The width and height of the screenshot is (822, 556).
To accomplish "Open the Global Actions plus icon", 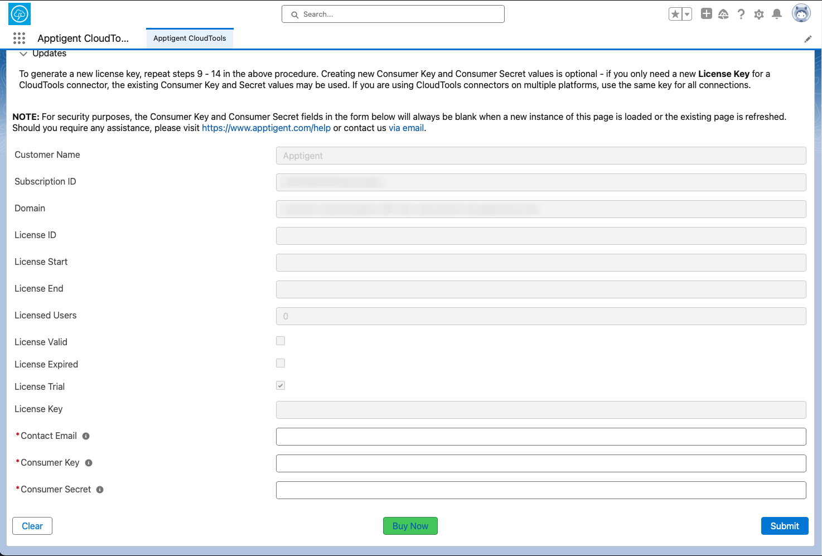I will point(706,14).
